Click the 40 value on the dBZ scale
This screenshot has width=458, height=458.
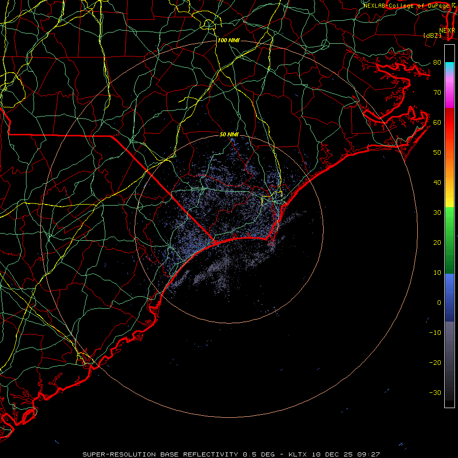coord(437,183)
